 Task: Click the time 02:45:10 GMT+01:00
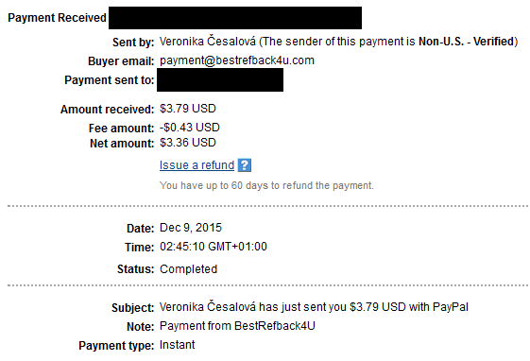pyautogui.click(x=214, y=247)
